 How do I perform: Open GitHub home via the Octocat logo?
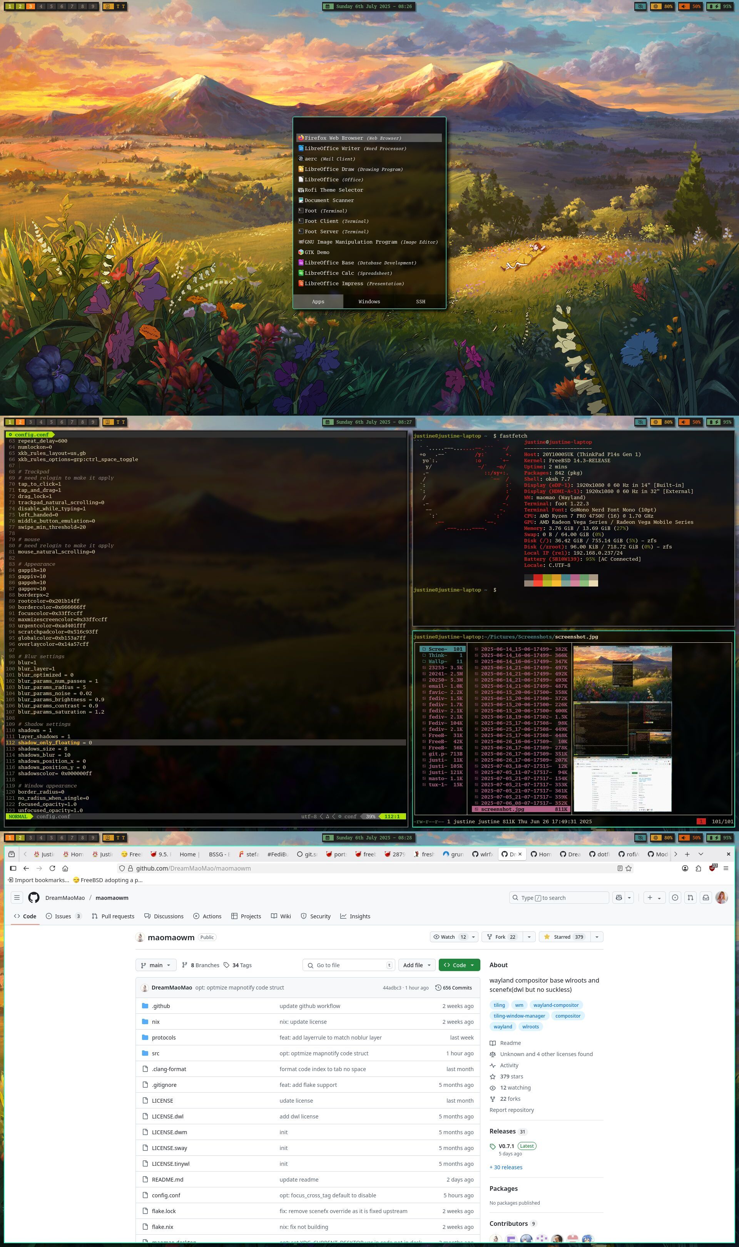[34, 898]
